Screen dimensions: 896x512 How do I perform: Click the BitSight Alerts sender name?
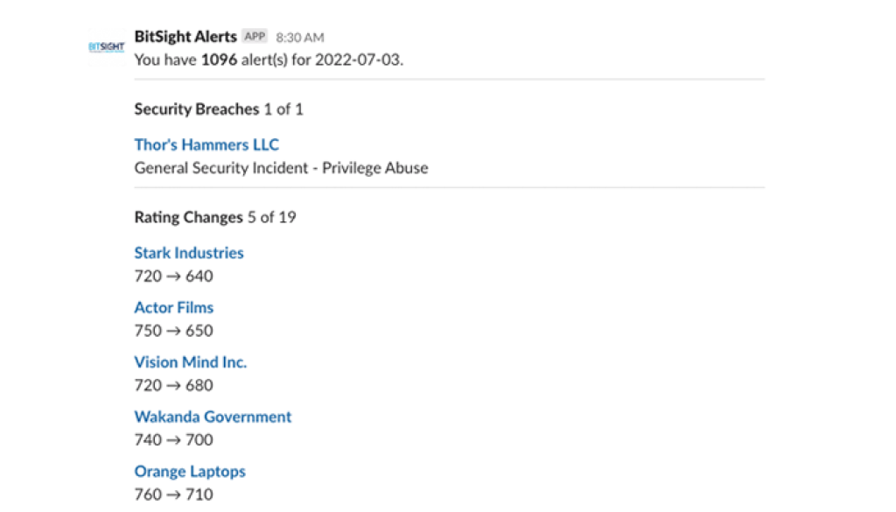185,37
